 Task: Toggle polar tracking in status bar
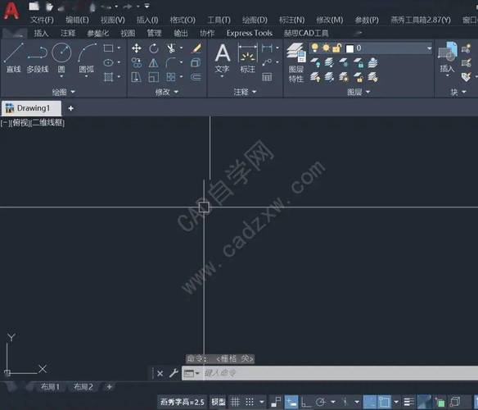320,402
